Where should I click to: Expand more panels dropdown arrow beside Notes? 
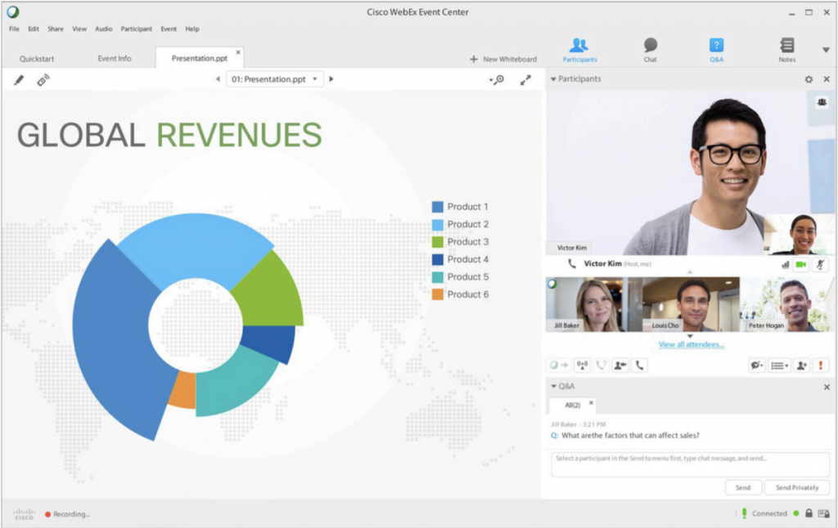click(826, 50)
